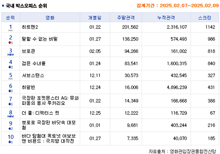Click the down-1 arrow indicator under rank 10
Viewport: 220px width, 154px height.
(x=10, y=142)
